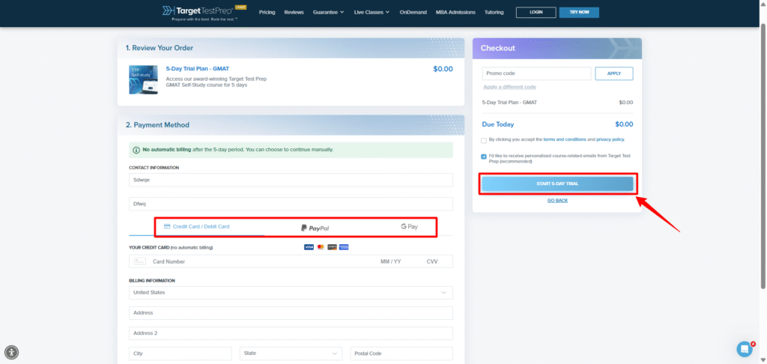Open the United States country dropdown
This screenshot has width=767, height=364.
291,293
